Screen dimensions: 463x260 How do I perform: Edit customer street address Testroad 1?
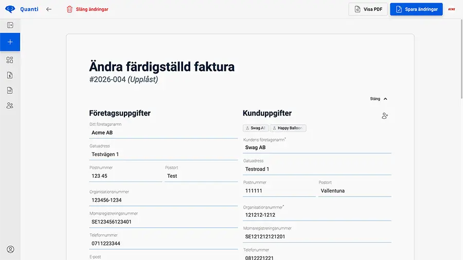(317, 169)
